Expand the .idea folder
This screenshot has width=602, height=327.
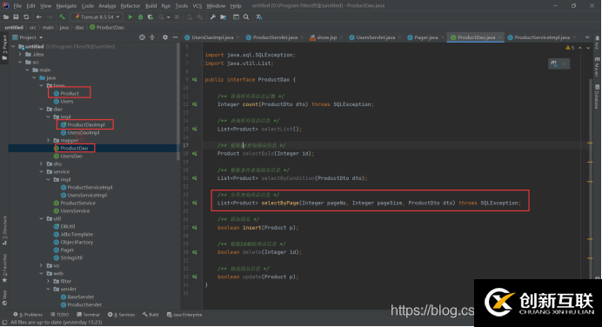tap(21, 55)
